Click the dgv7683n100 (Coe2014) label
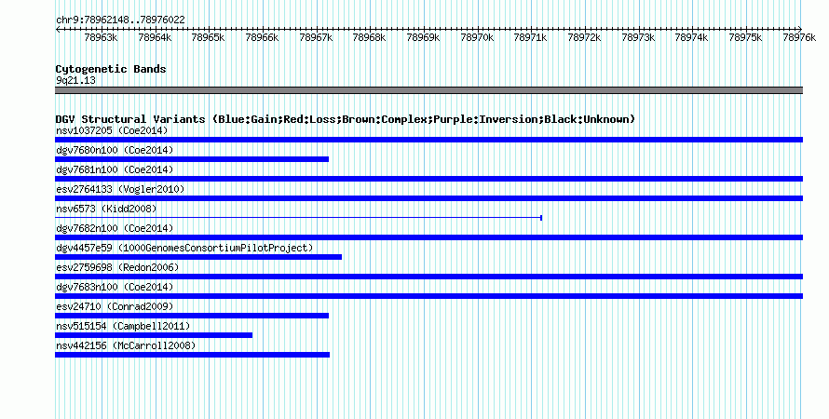Image resolution: width=829 pixels, height=419 pixels. [x=115, y=287]
